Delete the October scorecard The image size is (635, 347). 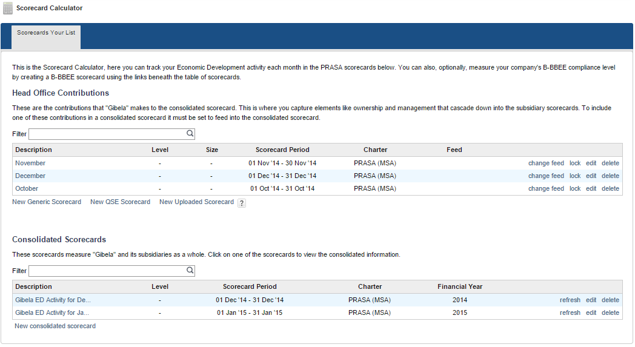(x=610, y=189)
